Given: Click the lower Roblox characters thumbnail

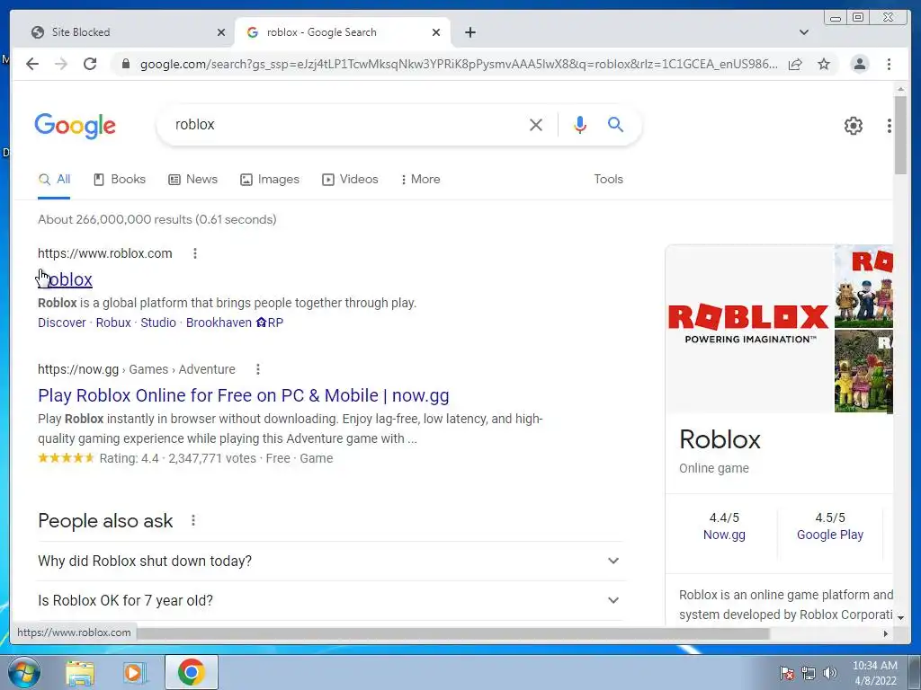Looking at the screenshot, I should coord(863,371).
